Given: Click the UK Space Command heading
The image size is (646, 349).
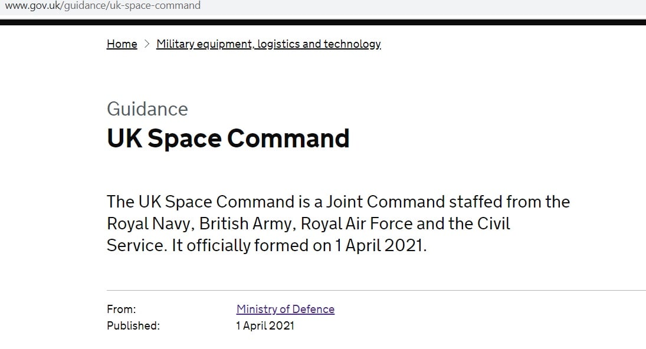Looking at the screenshot, I should coord(228,139).
